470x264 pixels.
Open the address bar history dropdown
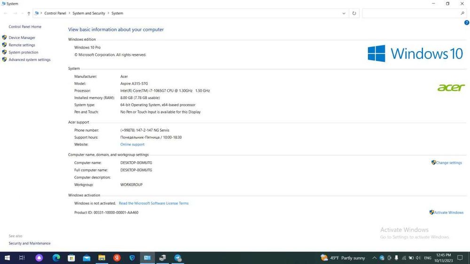[x=344, y=14]
